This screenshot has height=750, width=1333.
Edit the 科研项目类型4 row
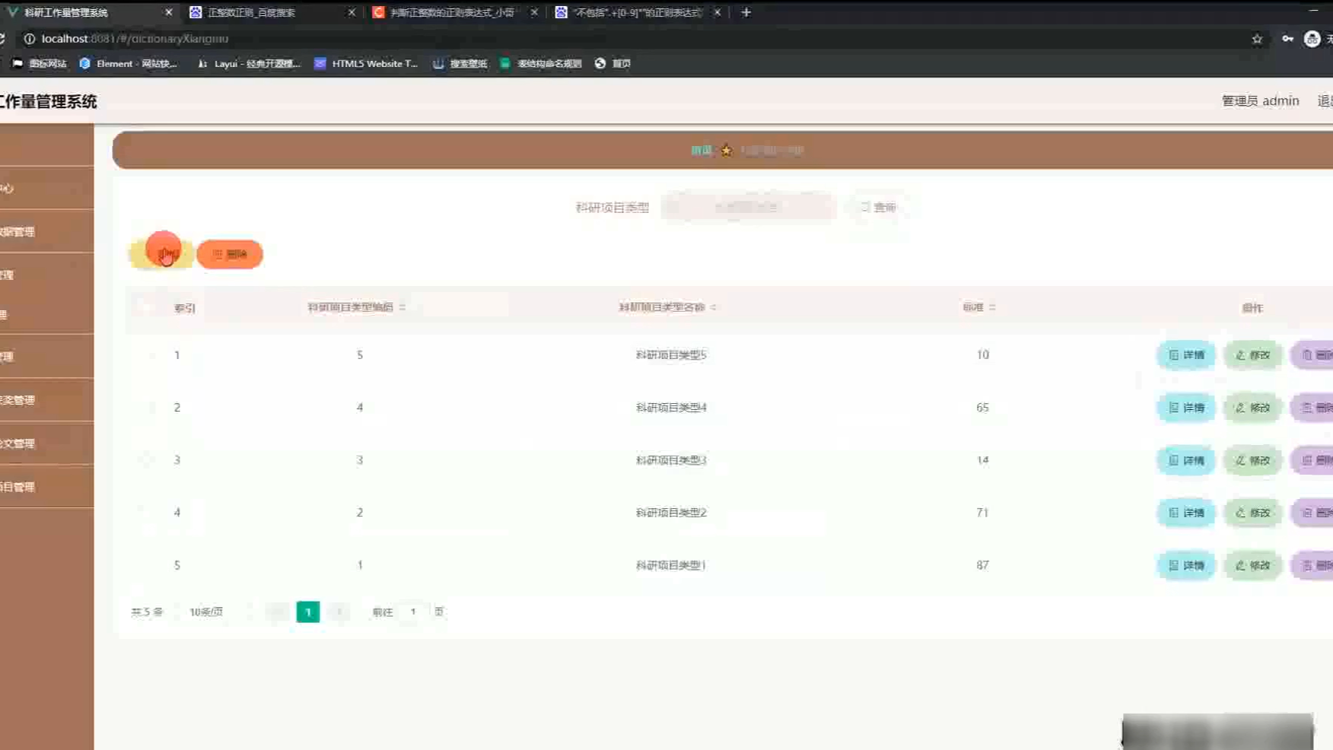pos(1253,408)
